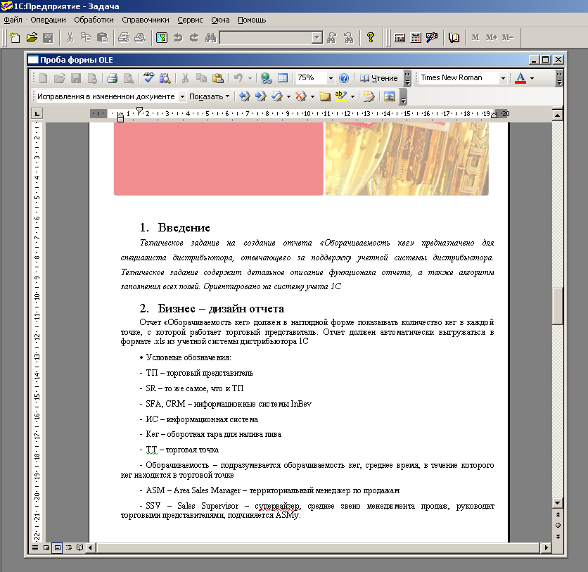Open the spelling check (ABC) tool
This screenshot has height=572, width=588.
tap(148, 78)
